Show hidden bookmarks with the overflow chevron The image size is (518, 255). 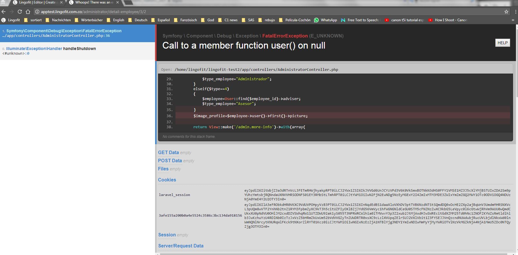coord(513,20)
